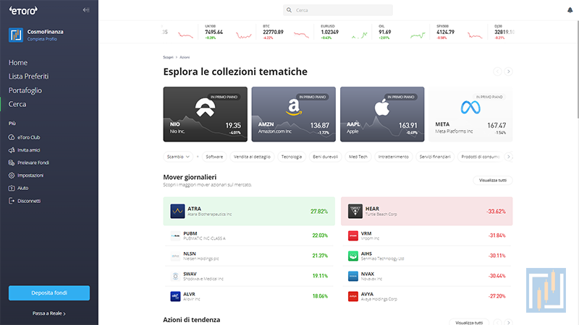Click Completa Profilo link
579x325 pixels.
point(42,39)
